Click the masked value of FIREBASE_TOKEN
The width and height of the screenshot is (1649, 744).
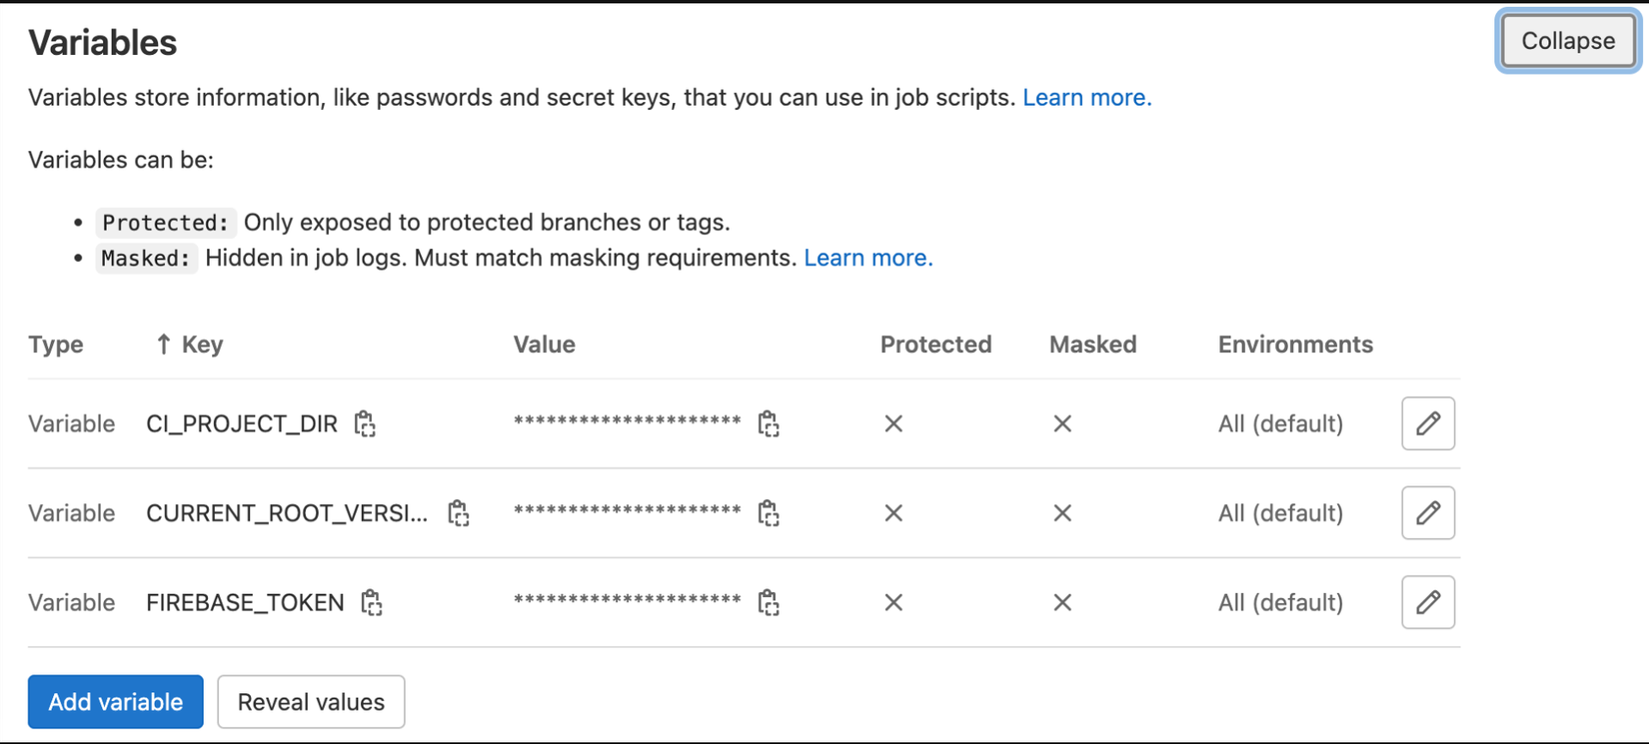click(627, 601)
